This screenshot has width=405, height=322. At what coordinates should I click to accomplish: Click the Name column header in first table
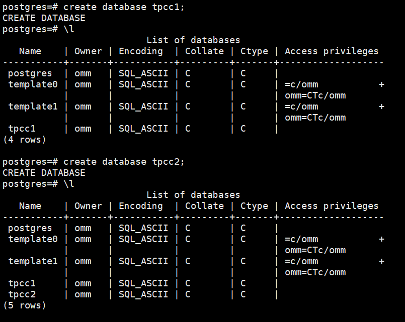(30, 51)
